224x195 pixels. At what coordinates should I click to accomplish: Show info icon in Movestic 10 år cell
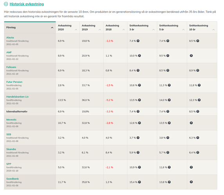pyautogui.click(x=191, y=123)
